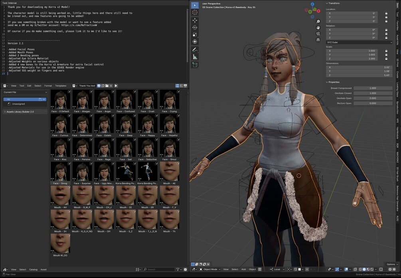Image resolution: width=401 pixels, height=278 pixels.
Task: Toggle viewport overlays button
Action: point(346,269)
